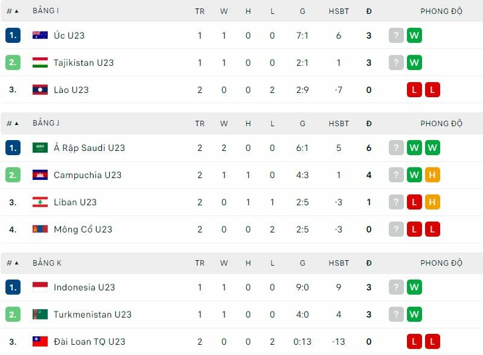Screen dimensions: 483x355
Task: Click Úc U23's gray unknown form badge
Action: pos(396,35)
